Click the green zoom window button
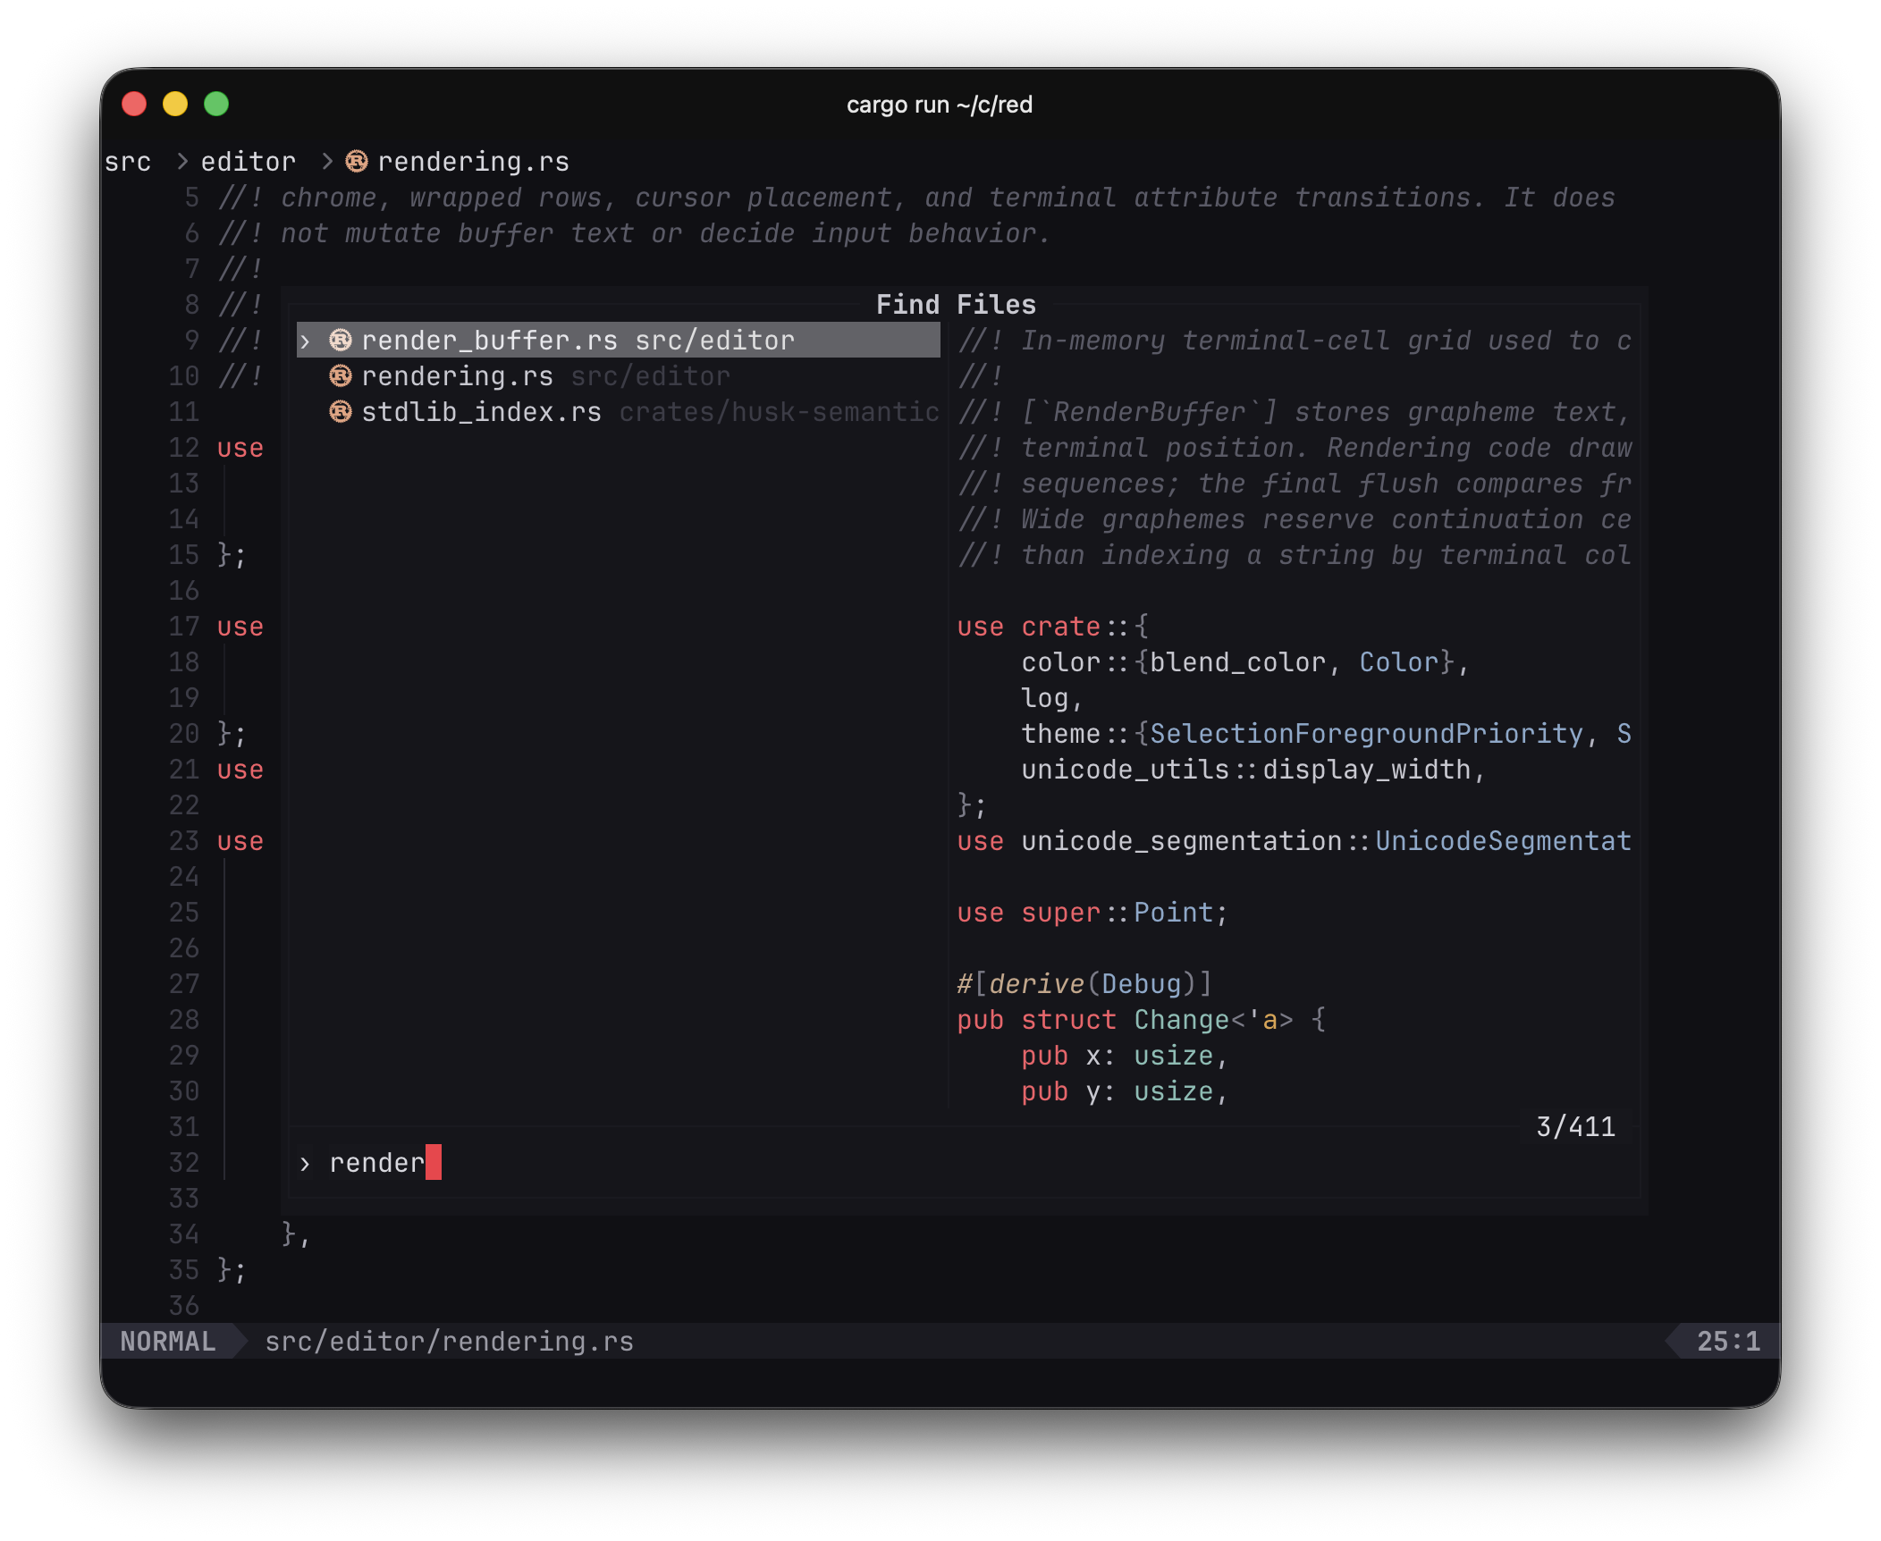This screenshot has width=1881, height=1541. 216,105
